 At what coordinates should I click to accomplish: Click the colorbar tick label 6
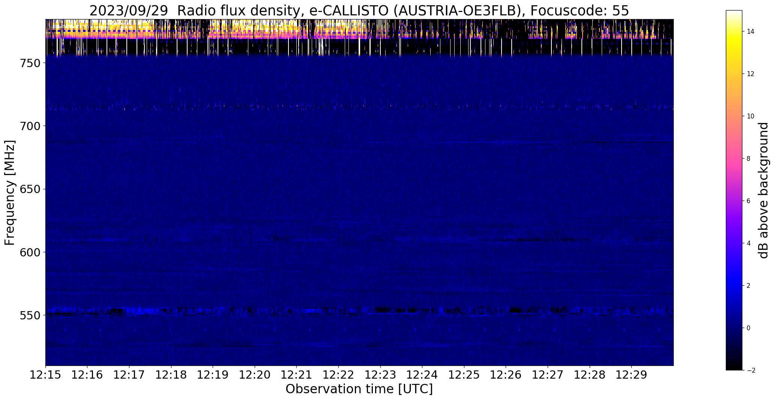pos(748,201)
